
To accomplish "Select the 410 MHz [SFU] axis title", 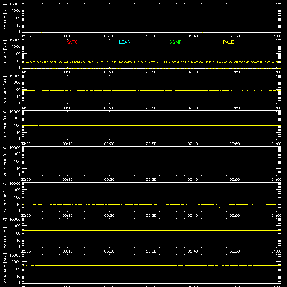I will tap(5, 53).
